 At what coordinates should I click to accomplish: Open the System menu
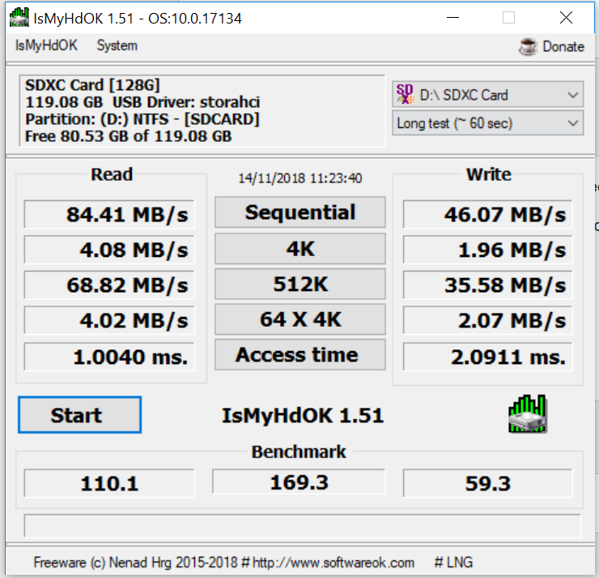(x=117, y=45)
